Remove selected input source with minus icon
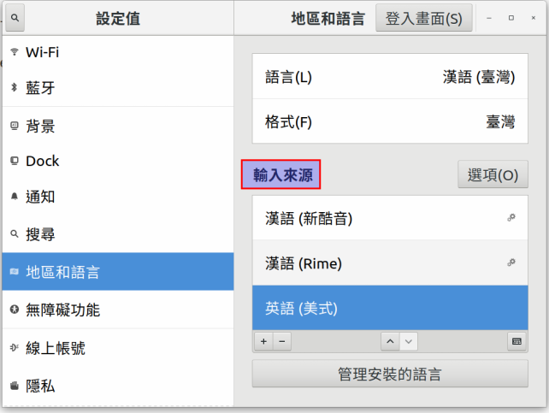549x413 pixels. click(282, 341)
